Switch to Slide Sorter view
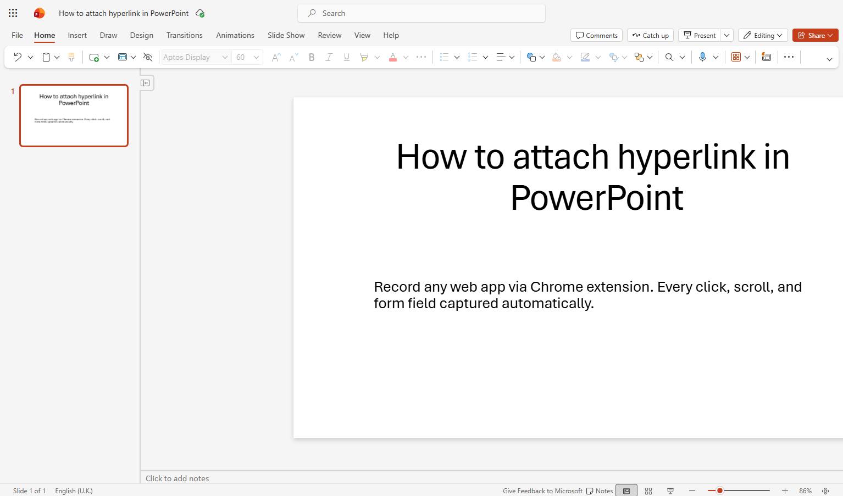This screenshot has height=496, width=843. tap(648, 491)
